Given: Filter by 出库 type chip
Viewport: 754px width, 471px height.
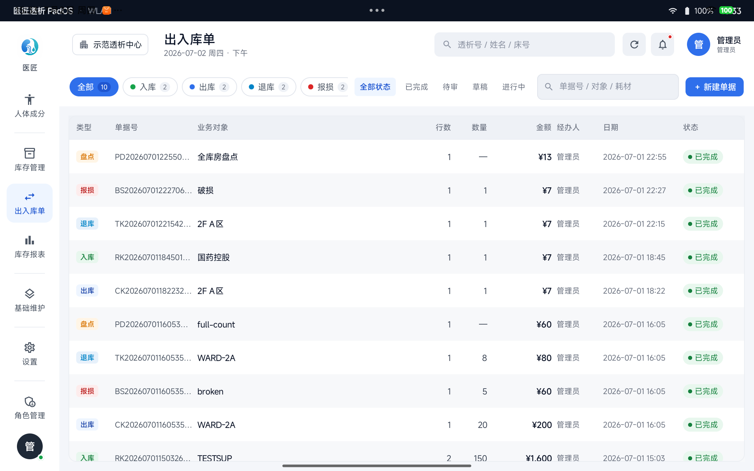Looking at the screenshot, I should coord(209,87).
